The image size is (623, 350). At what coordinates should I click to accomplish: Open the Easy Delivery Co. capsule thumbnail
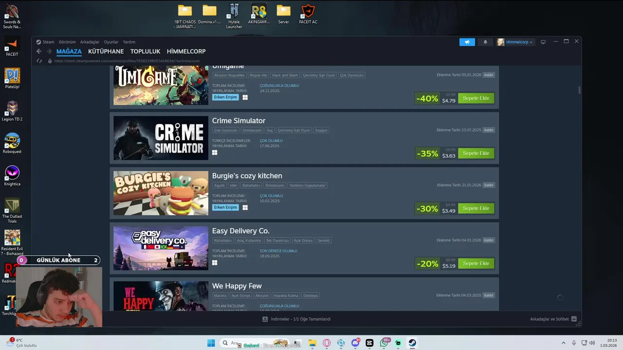tap(161, 248)
